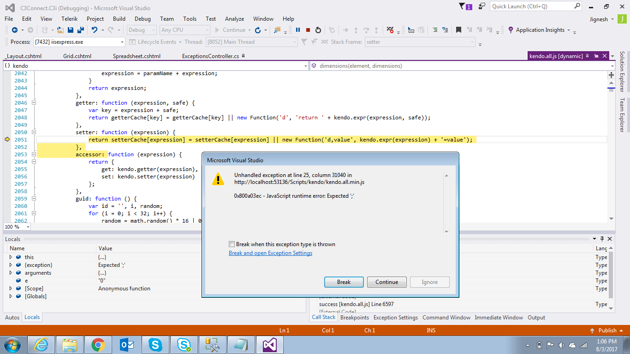Expand the {exception} variable in Locals
Screen dimensions: 630x354
(x=11, y=265)
